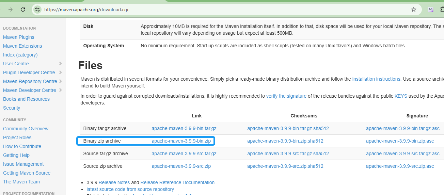
Task: Click the forward navigation arrow
Action: (x=11, y=10)
